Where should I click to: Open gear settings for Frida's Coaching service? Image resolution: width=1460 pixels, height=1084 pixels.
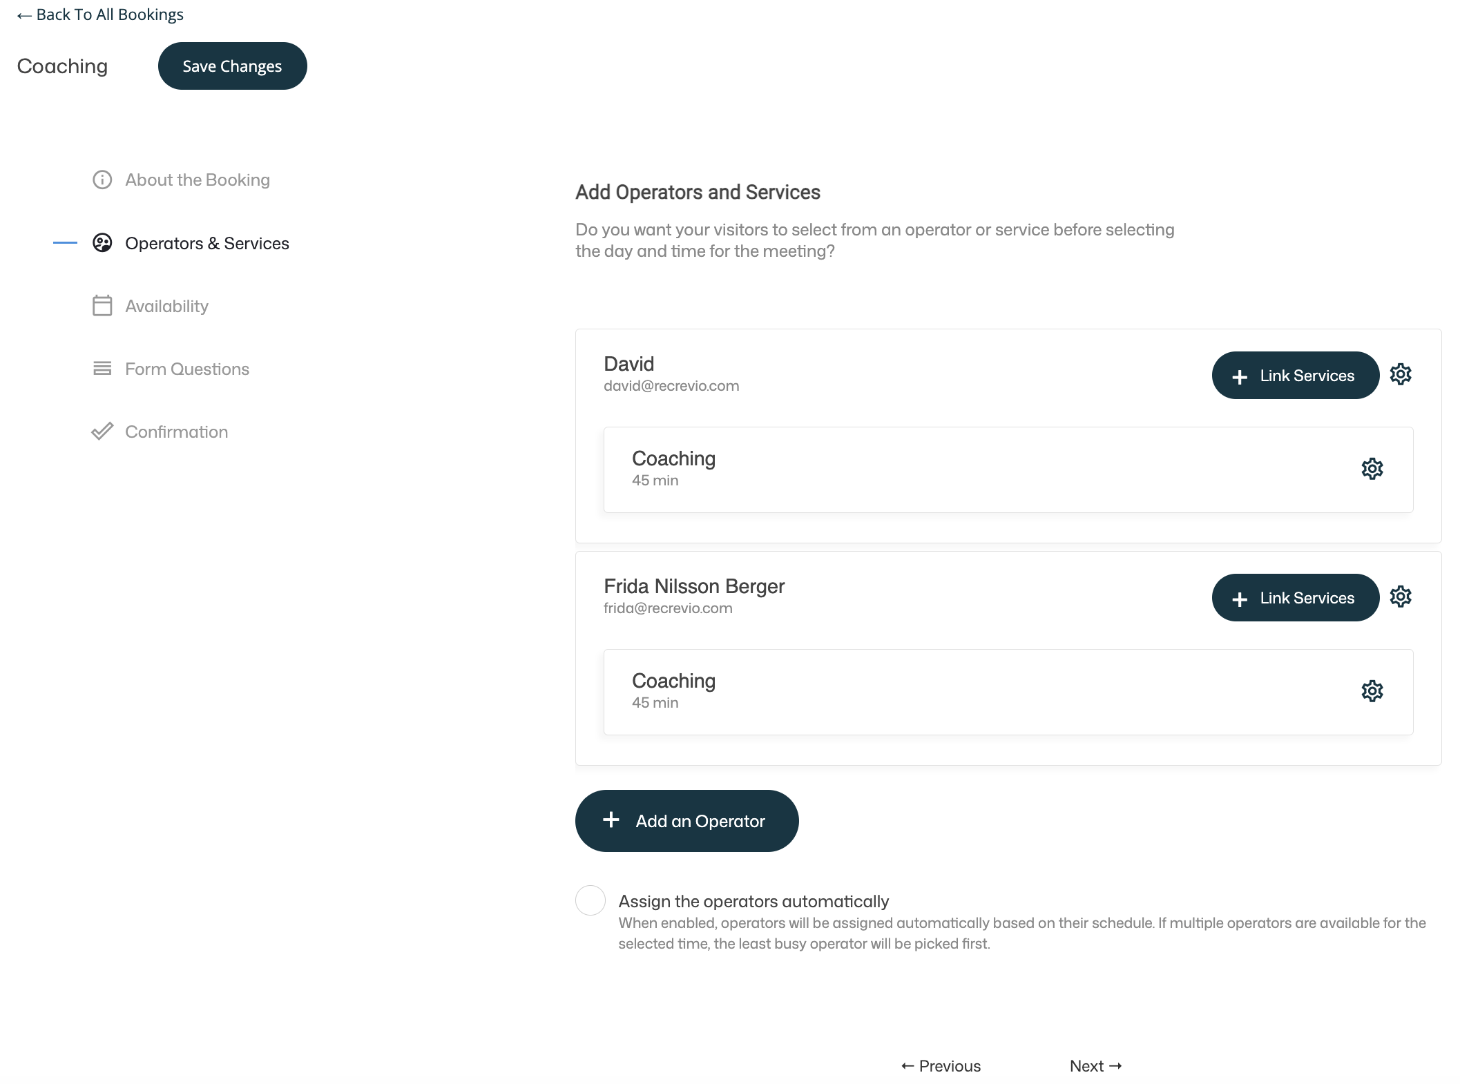click(1372, 691)
